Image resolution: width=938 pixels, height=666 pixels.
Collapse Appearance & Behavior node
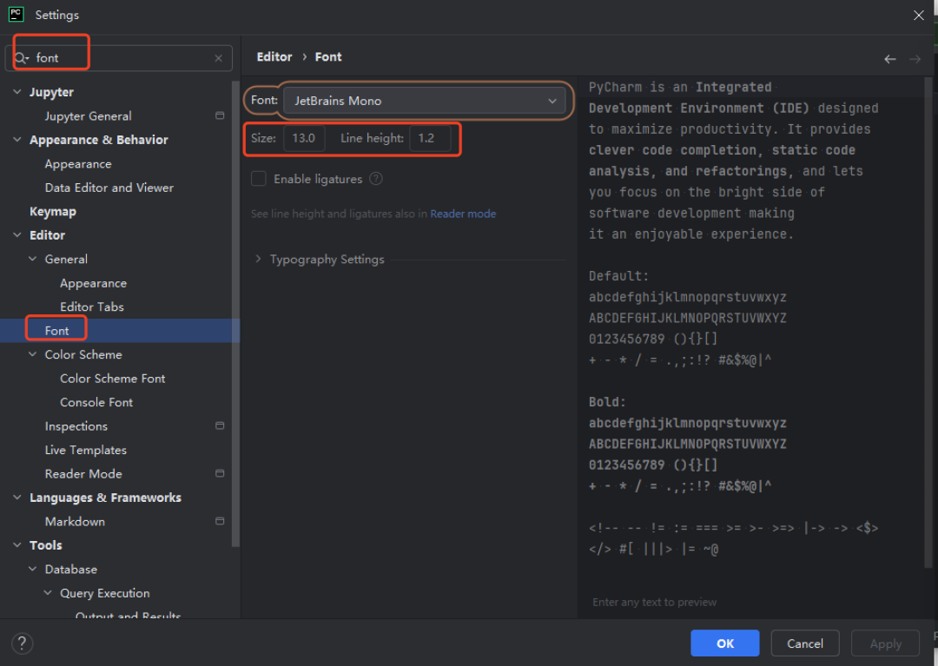pos(17,139)
